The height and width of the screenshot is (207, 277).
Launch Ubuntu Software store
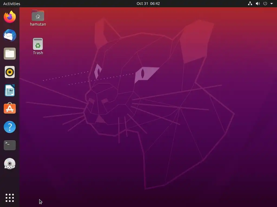pos(10,108)
